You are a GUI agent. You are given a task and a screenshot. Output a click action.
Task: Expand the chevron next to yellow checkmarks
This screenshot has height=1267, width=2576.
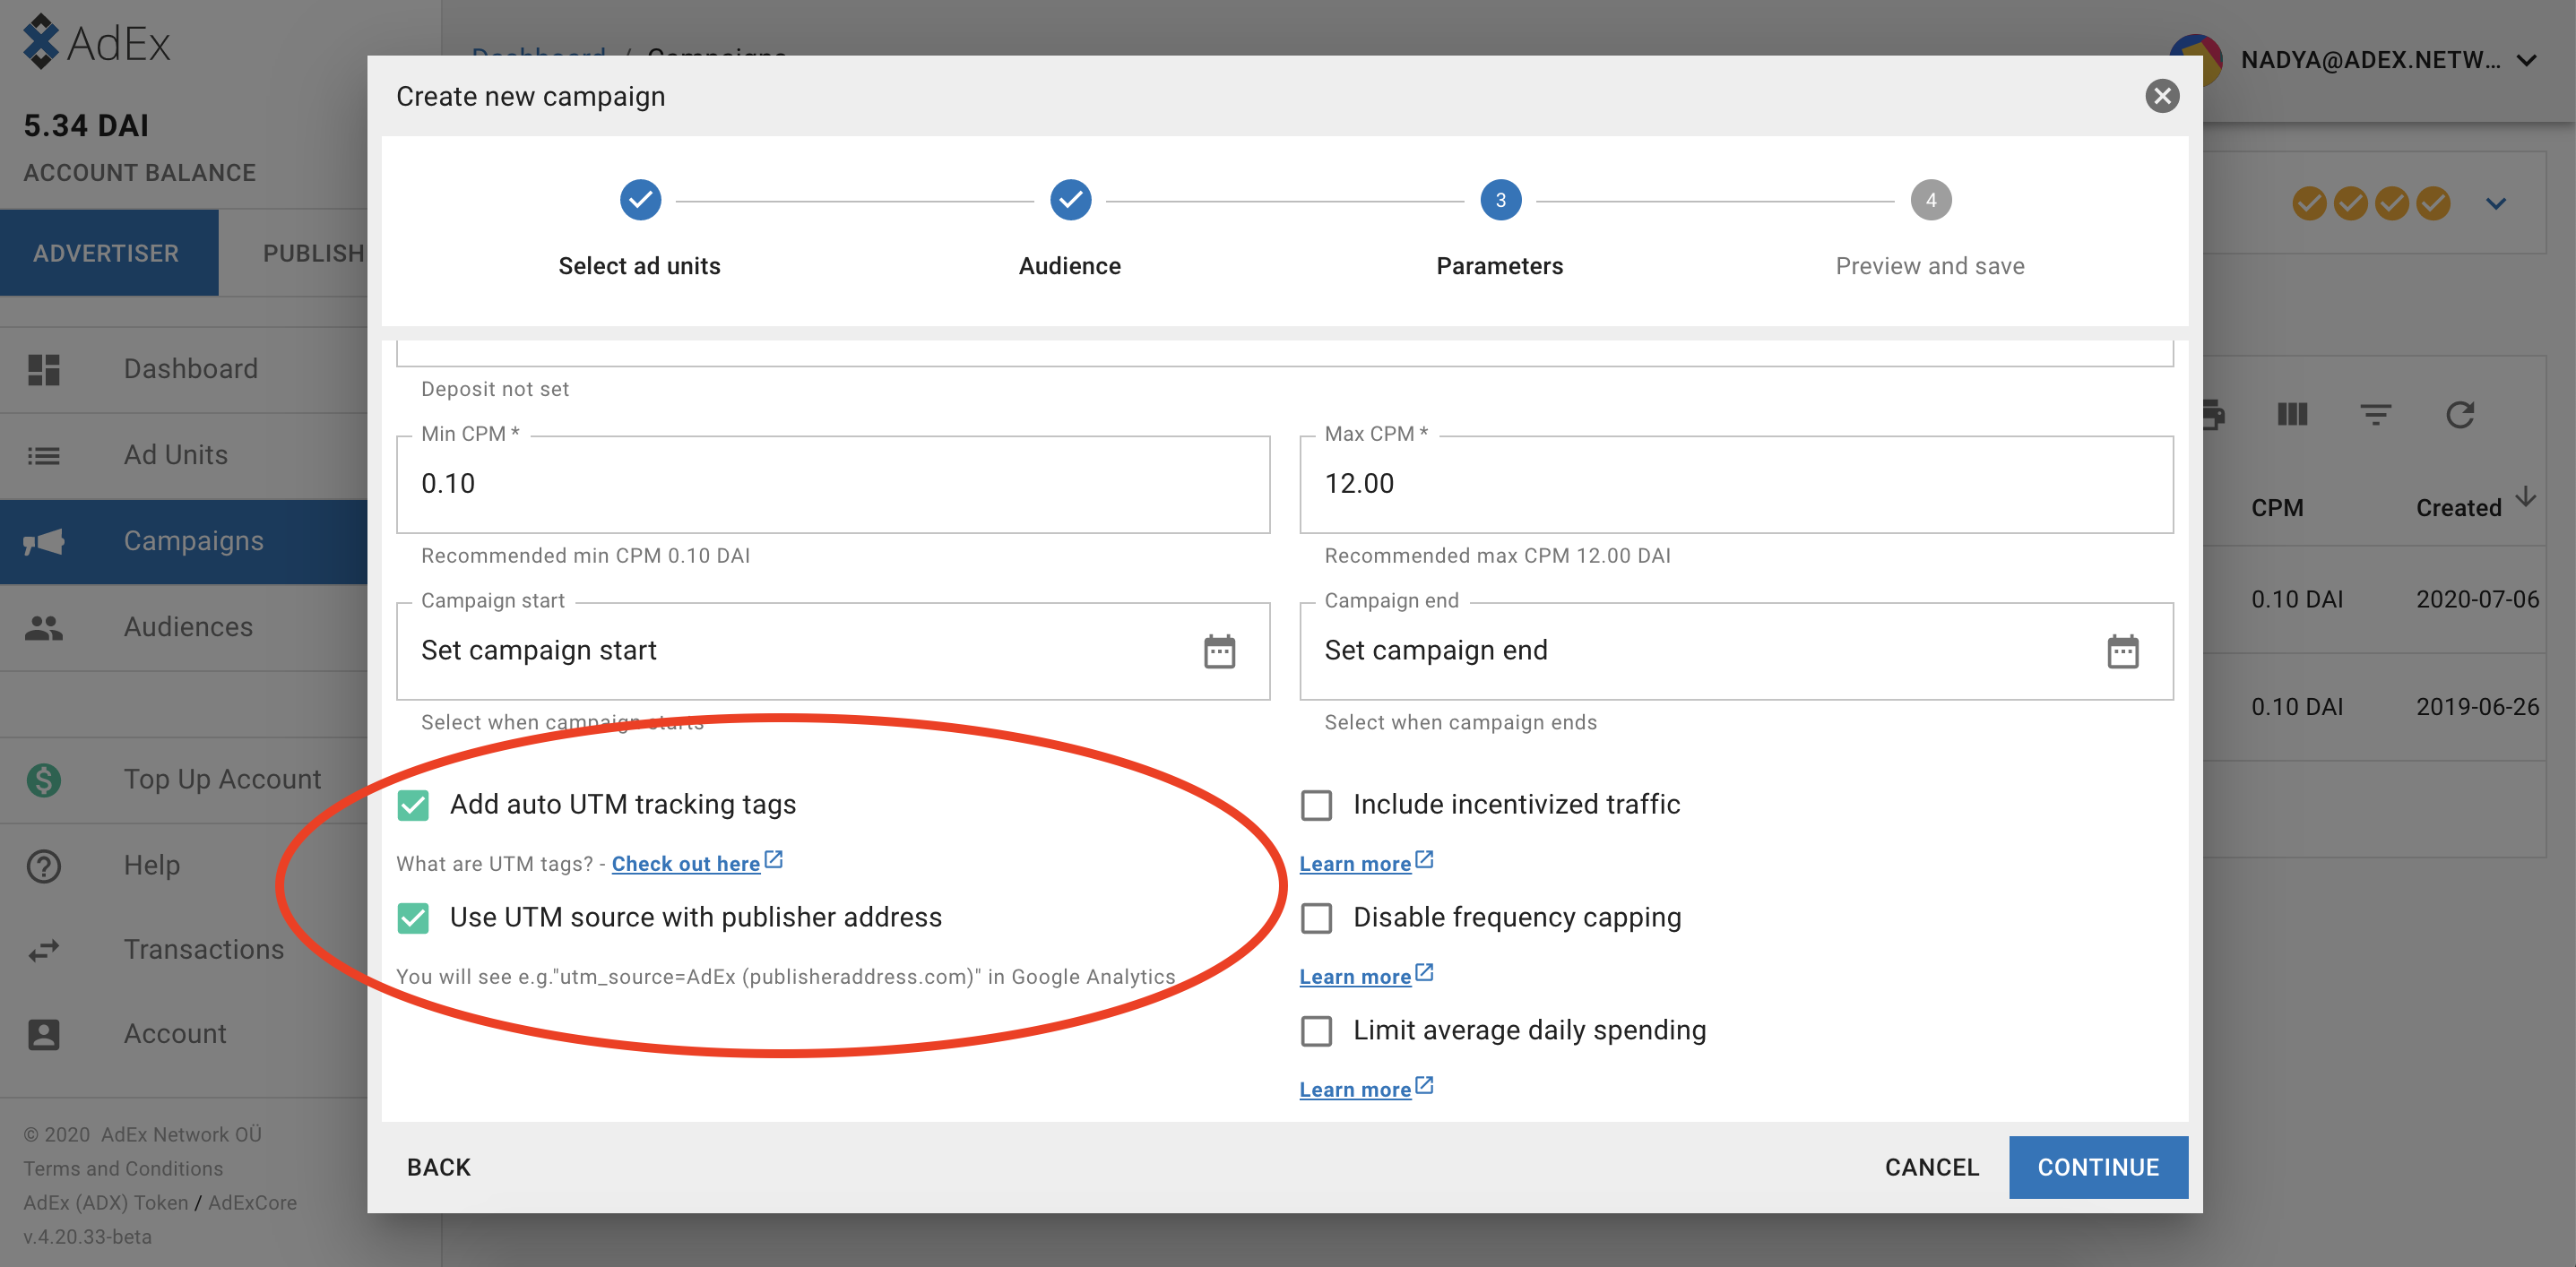(x=2496, y=204)
